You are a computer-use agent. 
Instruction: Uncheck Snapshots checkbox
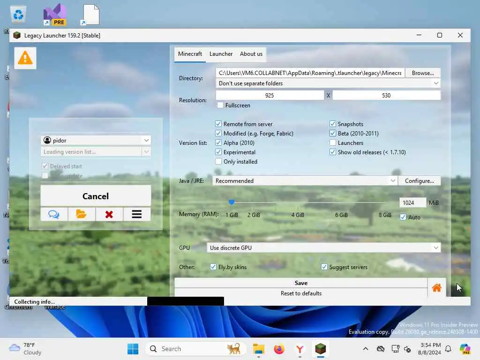tap(333, 124)
